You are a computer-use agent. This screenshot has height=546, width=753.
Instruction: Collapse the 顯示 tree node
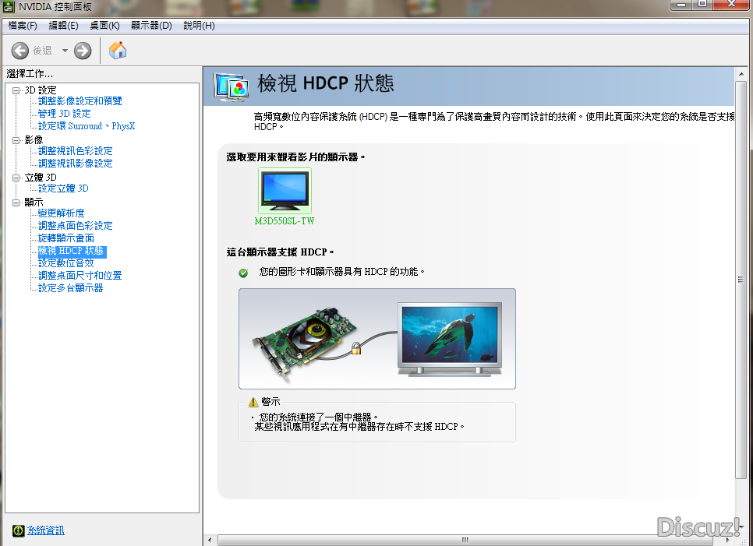(16, 203)
